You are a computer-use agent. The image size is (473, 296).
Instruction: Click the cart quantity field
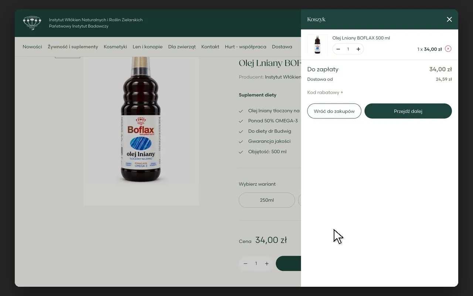pos(348,49)
